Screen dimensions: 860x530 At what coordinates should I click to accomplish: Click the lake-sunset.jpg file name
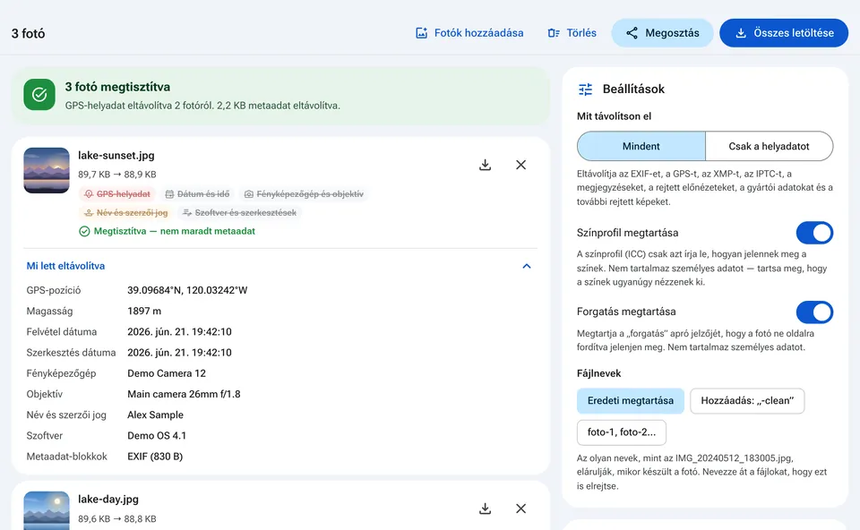tap(116, 155)
